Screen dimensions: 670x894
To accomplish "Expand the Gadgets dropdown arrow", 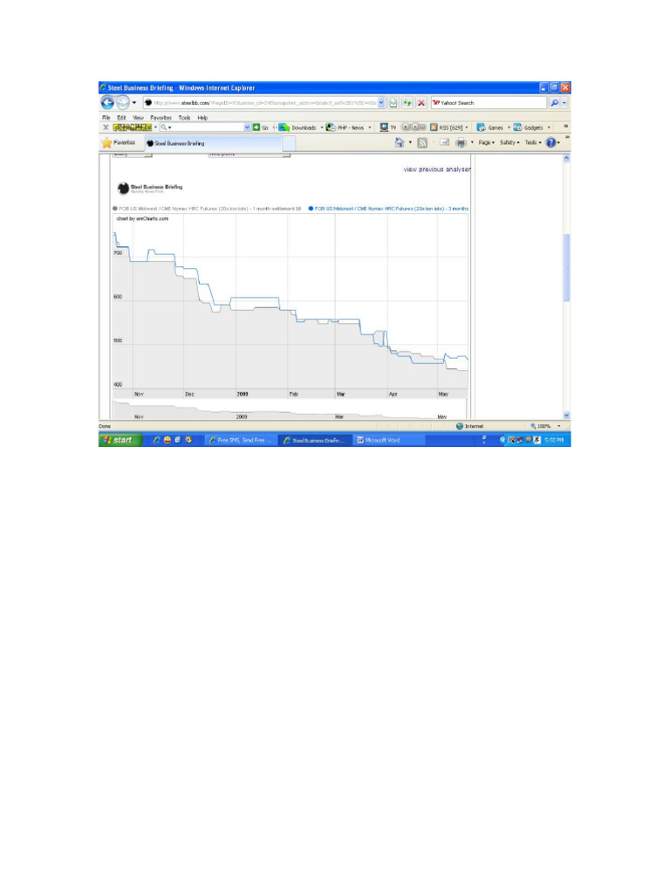I will click(x=549, y=127).
